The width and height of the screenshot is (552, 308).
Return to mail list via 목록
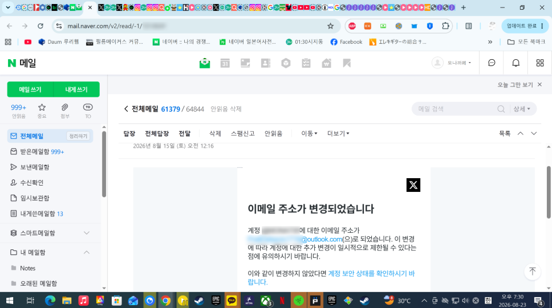(505, 134)
